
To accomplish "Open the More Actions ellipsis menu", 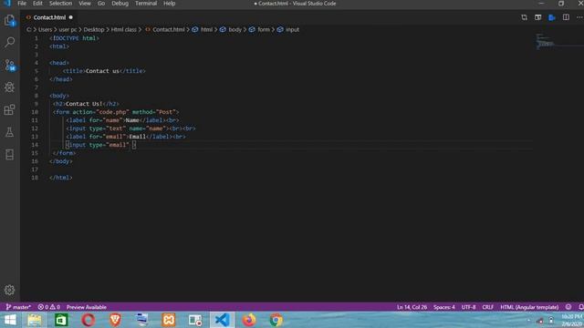I will coord(579,17).
